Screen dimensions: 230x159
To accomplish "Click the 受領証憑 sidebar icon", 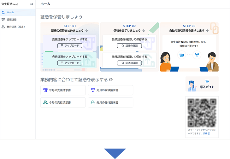I will click(3, 20).
